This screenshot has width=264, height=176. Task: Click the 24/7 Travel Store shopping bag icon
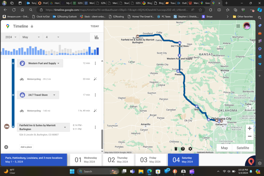(22, 95)
